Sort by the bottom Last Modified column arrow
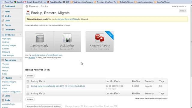The height and width of the screenshot is (108, 192). click(119, 94)
